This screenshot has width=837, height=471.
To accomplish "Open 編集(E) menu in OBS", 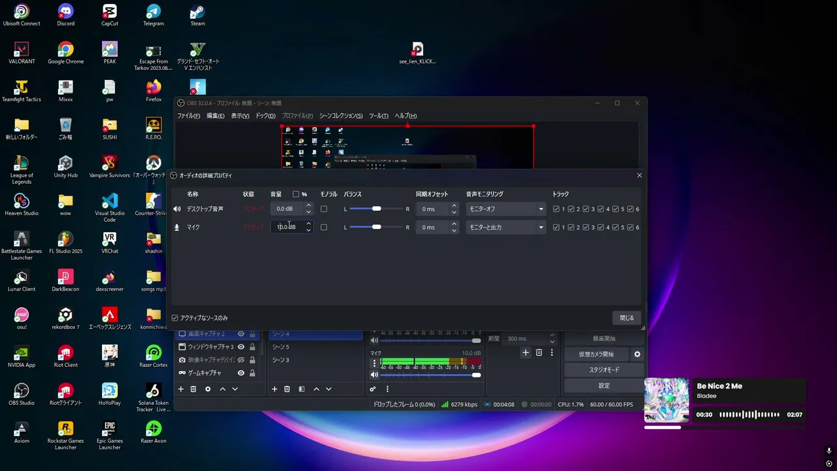I will (x=216, y=116).
